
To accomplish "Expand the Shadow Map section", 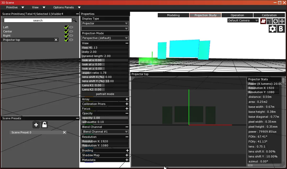I will pyautogui.click(x=127, y=155).
